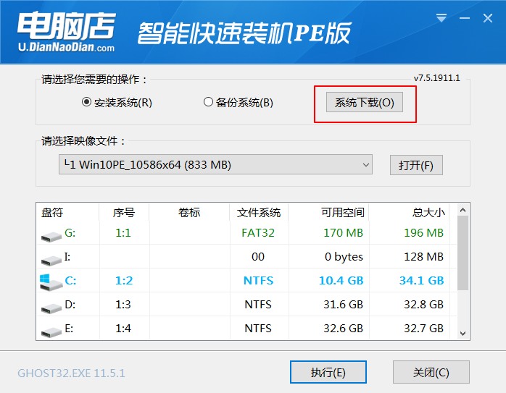The image size is (506, 393).
Task: Click the 执行(E) button
Action: click(x=328, y=373)
